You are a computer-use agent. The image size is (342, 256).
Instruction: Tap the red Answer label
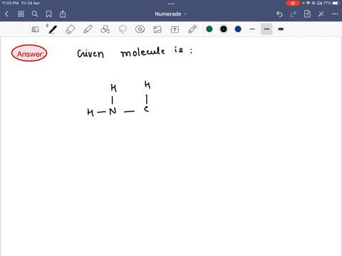click(x=29, y=53)
